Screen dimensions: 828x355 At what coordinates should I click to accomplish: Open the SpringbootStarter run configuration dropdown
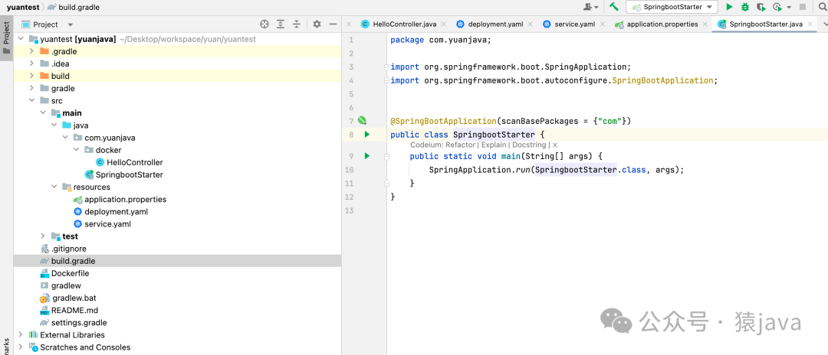click(x=672, y=7)
